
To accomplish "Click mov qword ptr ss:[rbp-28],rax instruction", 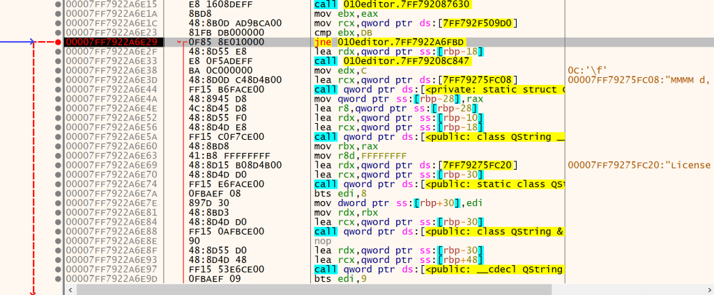I will point(398,99).
